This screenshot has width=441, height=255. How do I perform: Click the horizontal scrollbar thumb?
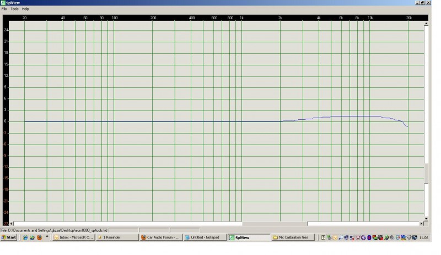pyautogui.click(x=275, y=224)
